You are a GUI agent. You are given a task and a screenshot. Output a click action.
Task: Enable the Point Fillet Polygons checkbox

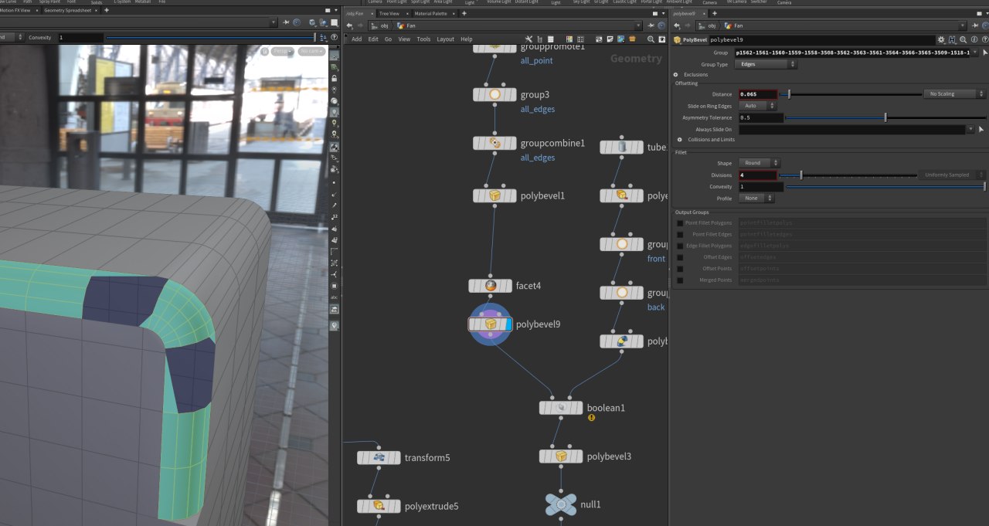[x=680, y=222]
